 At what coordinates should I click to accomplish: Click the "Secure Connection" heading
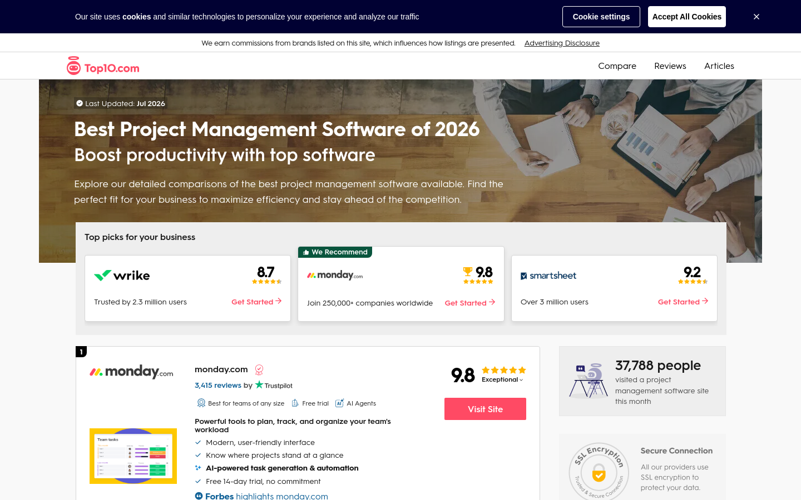click(676, 451)
